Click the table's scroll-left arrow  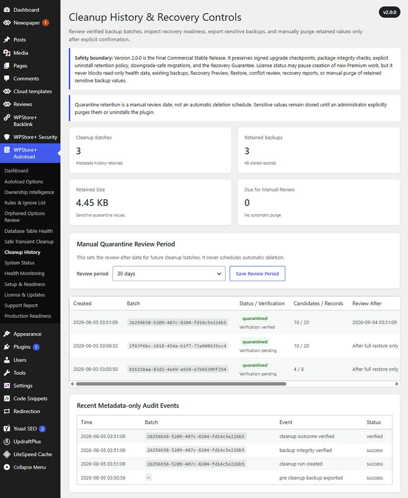click(x=72, y=383)
